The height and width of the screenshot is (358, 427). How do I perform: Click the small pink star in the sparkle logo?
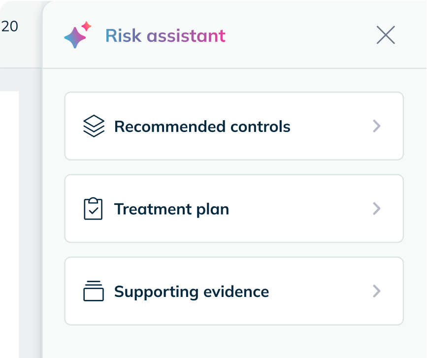pos(86,26)
